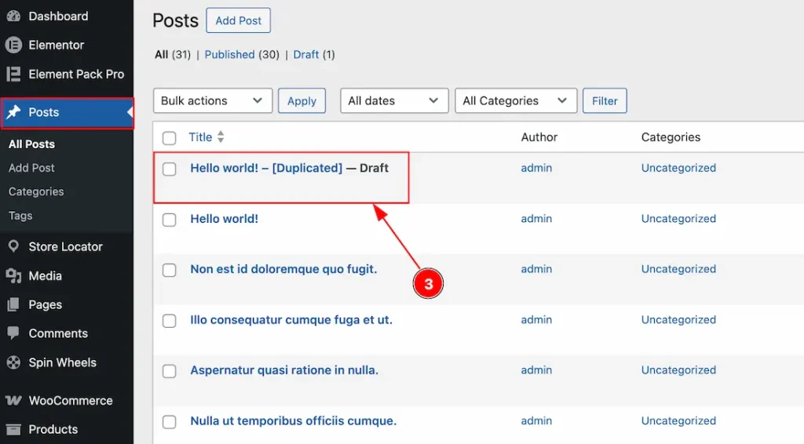Check the select-all checkbox beside Title

point(170,138)
